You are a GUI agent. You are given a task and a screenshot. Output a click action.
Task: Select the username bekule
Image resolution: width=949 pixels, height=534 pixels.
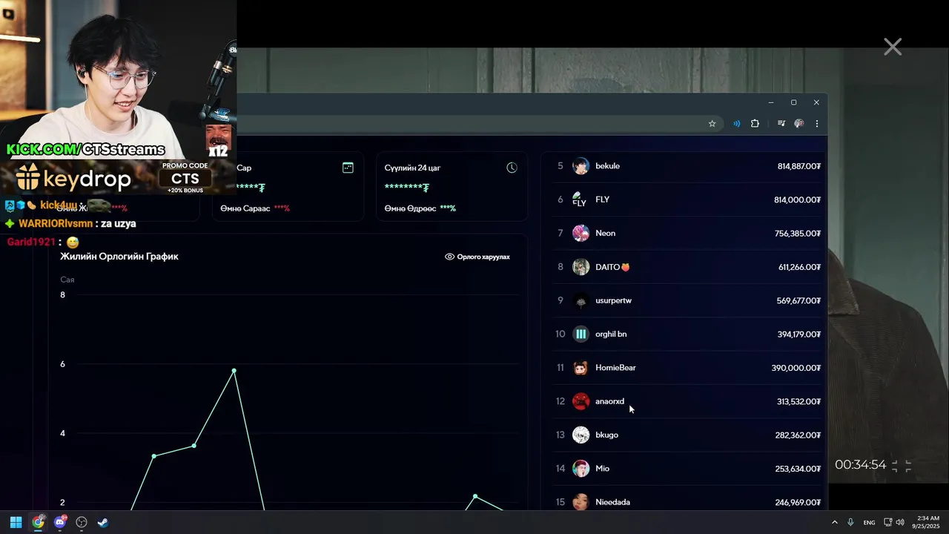click(607, 166)
